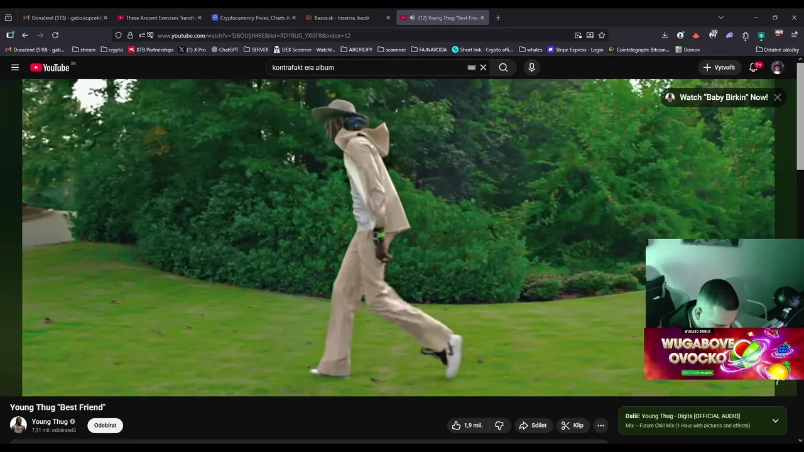
Task: Open the scammer bookmarks folder
Action: point(392,50)
